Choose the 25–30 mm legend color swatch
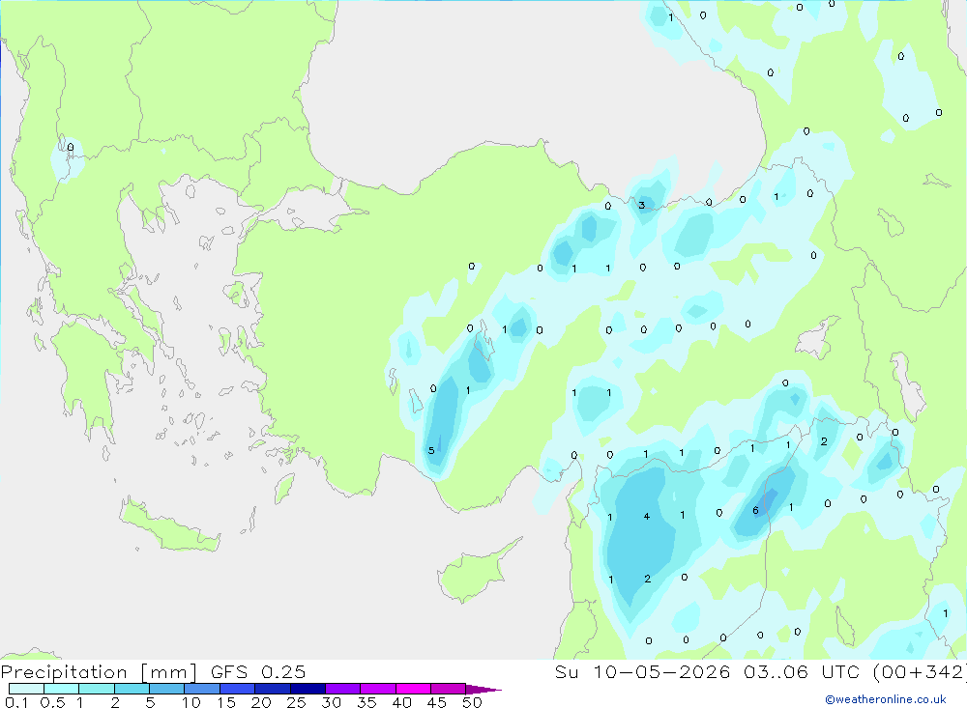This screenshot has width=967, height=708. point(308,689)
